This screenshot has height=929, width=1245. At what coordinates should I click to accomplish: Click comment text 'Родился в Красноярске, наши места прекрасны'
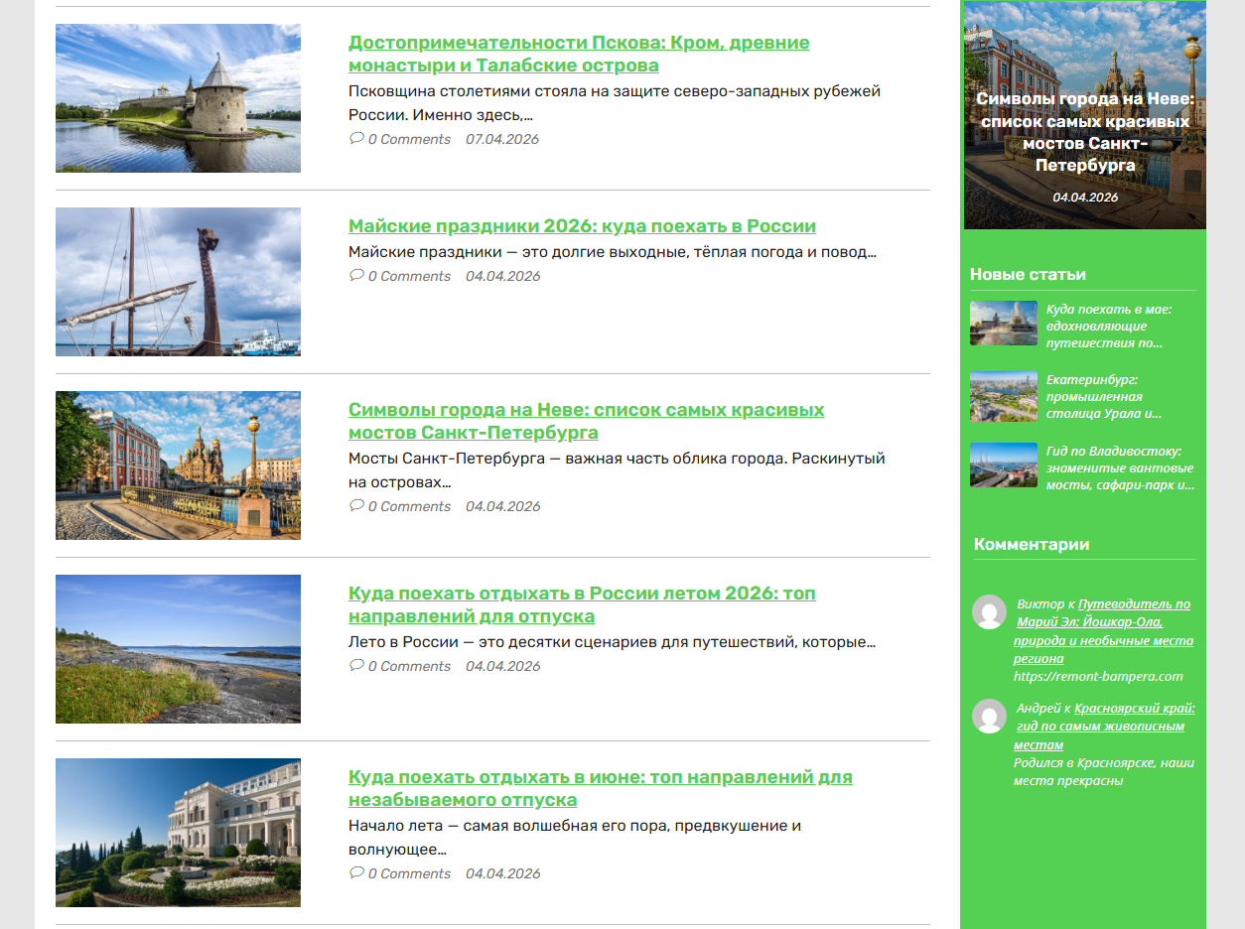coord(1104,771)
